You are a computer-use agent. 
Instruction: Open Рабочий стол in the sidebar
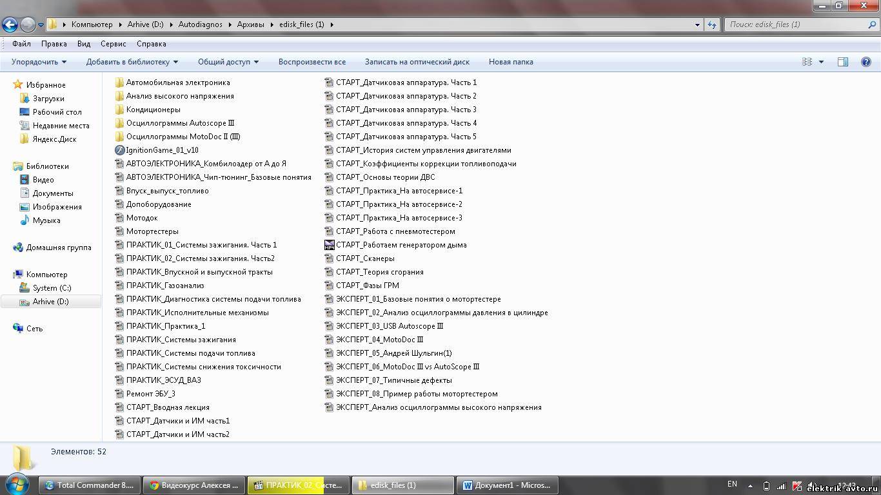[57, 112]
